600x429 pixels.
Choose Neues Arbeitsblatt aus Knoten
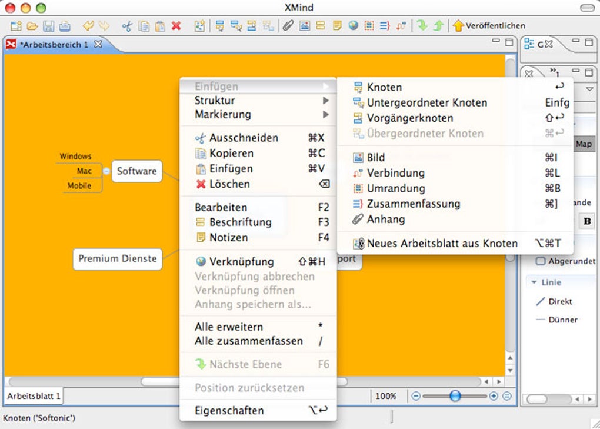(x=455, y=244)
